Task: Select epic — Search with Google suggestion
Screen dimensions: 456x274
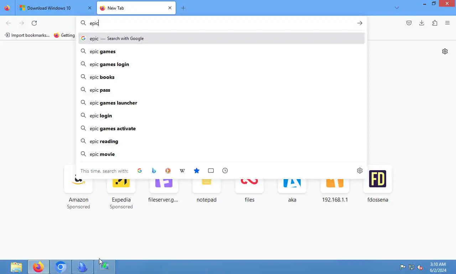Action: coord(222,39)
